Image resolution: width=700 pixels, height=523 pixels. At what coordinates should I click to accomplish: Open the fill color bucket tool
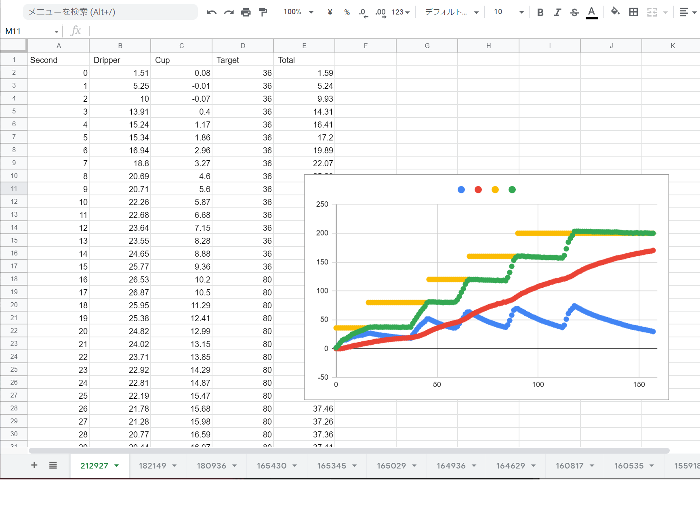point(615,12)
